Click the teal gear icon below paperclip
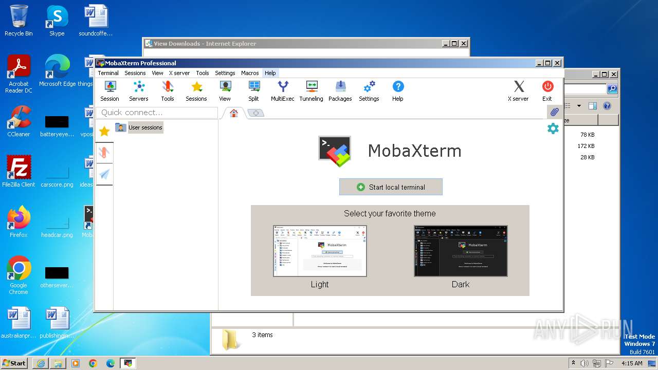658x370 pixels. click(553, 128)
